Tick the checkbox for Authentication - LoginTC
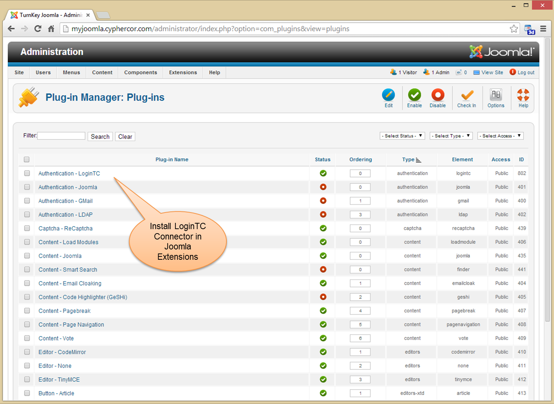 click(x=27, y=173)
